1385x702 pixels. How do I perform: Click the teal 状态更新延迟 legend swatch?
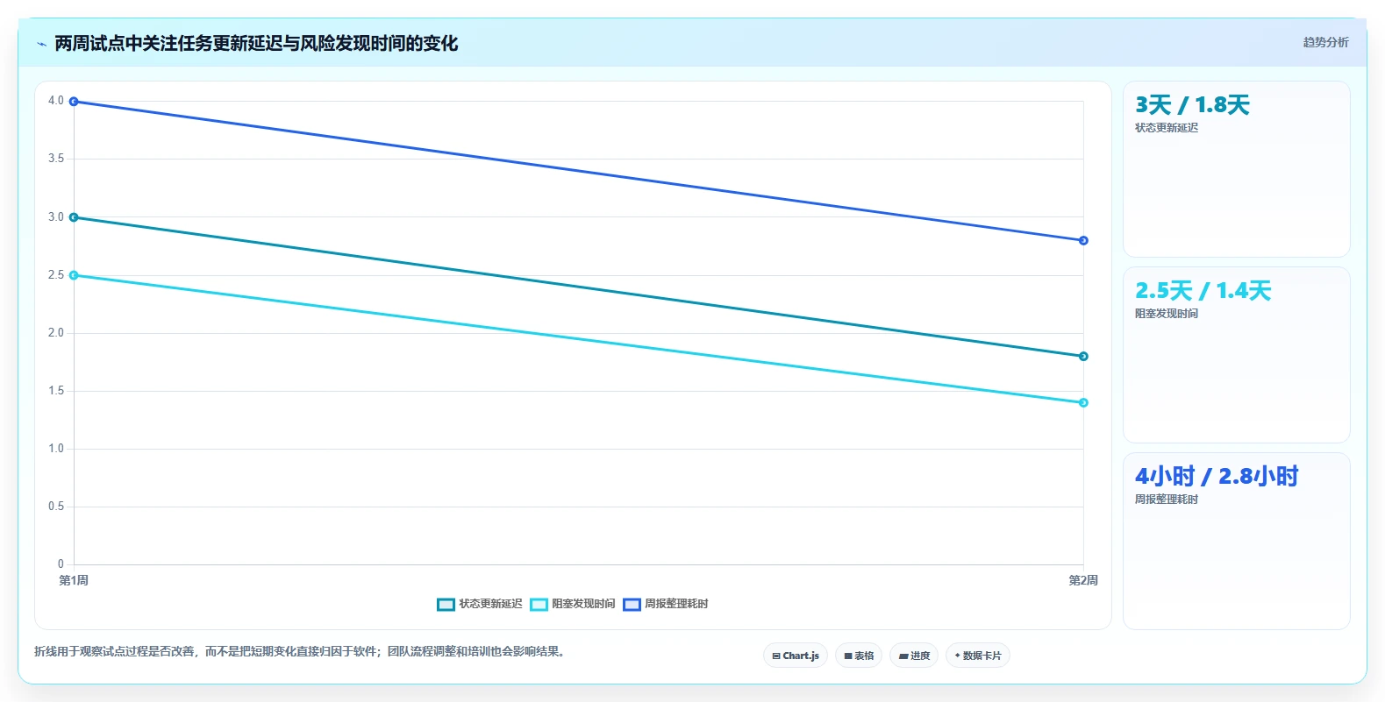(x=446, y=605)
